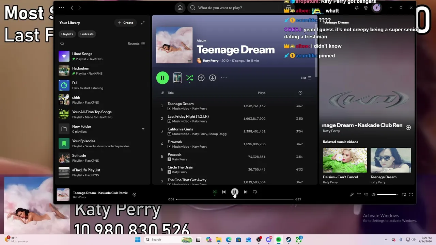Open more options for the album
The image size is (436, 245).
click(224, 78)
